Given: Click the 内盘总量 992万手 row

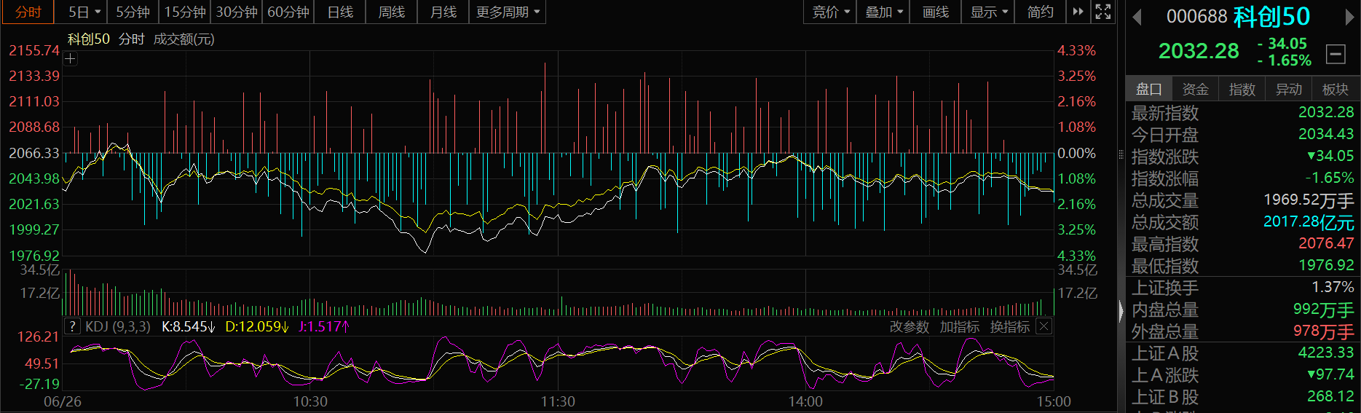Looking at the screenshot, I should coord(1242,310).
